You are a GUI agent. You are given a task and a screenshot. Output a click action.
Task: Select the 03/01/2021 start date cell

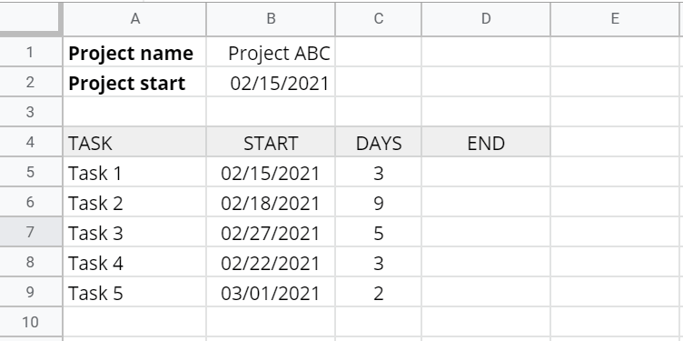tap(271, 292)
